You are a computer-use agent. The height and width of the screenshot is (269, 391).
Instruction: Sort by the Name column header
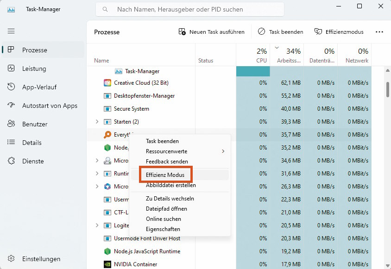[x=141, y=55]
